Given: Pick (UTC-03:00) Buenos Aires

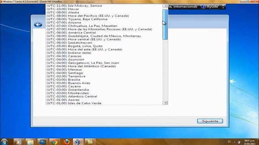Looking at the screenshot, I should [x=104, y=83].
